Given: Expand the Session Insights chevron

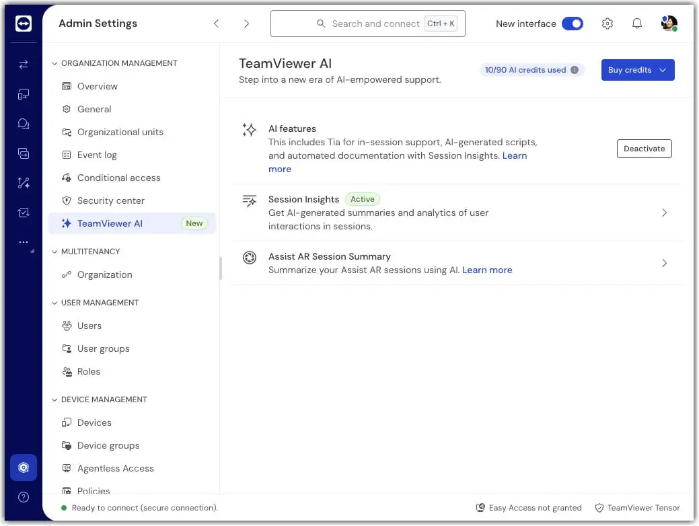Looking at the screenshot, I should click(x=664, y=213).
